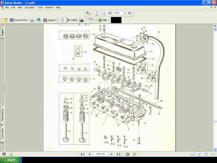
Task: Expand the Zoom In tool dropdown arrow
Action: pos(92,13)
